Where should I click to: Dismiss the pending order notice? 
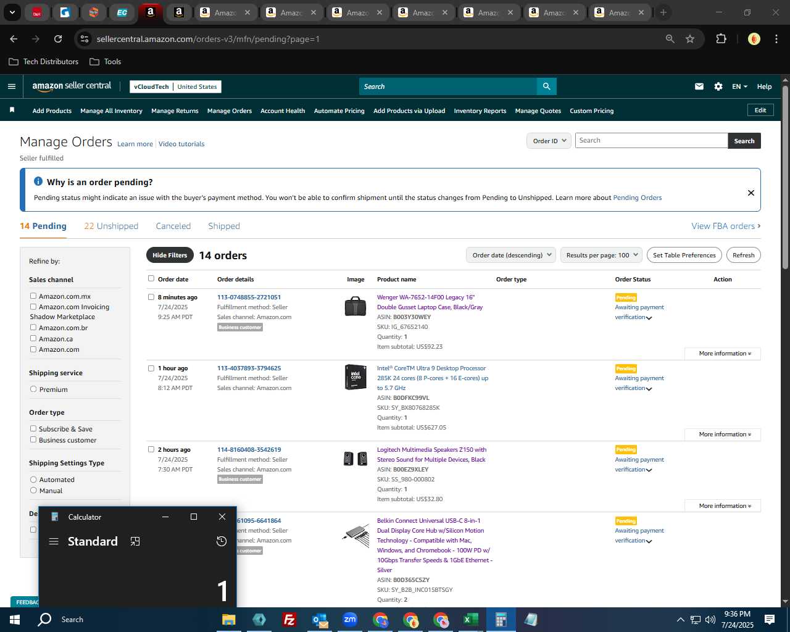click(x=751, y=193)
